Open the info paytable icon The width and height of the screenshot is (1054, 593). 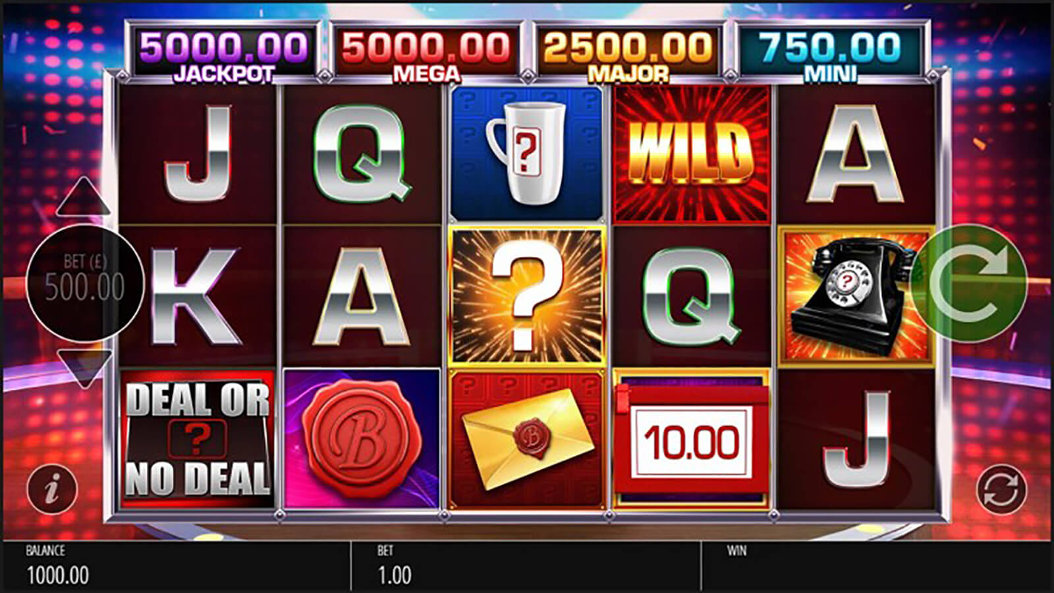click(52, 490)
